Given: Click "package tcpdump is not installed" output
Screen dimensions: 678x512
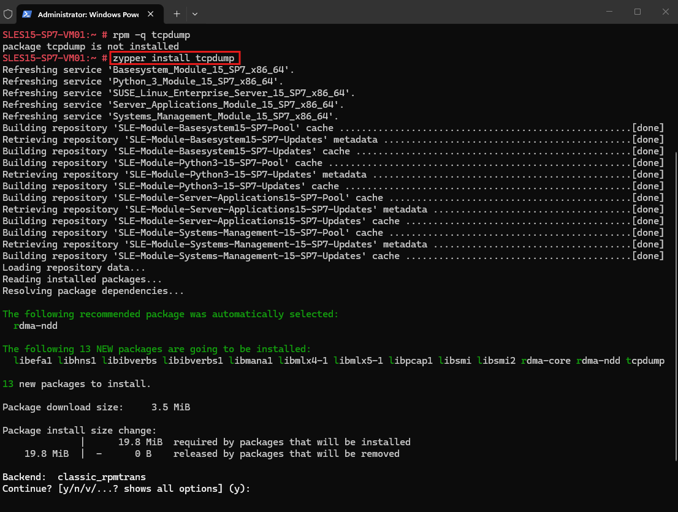Looking at the screenshot, I should 91,47.
